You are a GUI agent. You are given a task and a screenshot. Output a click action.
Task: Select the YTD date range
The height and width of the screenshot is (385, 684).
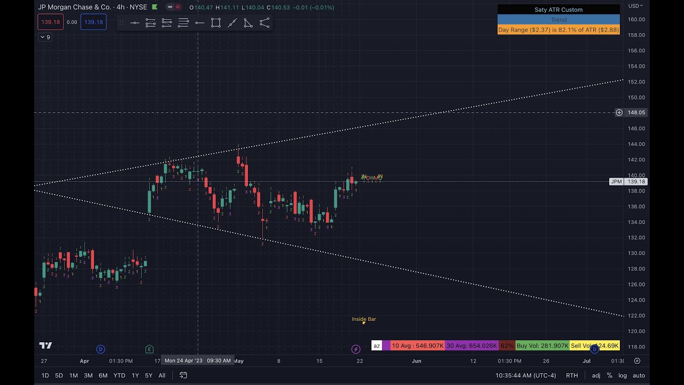119,375
